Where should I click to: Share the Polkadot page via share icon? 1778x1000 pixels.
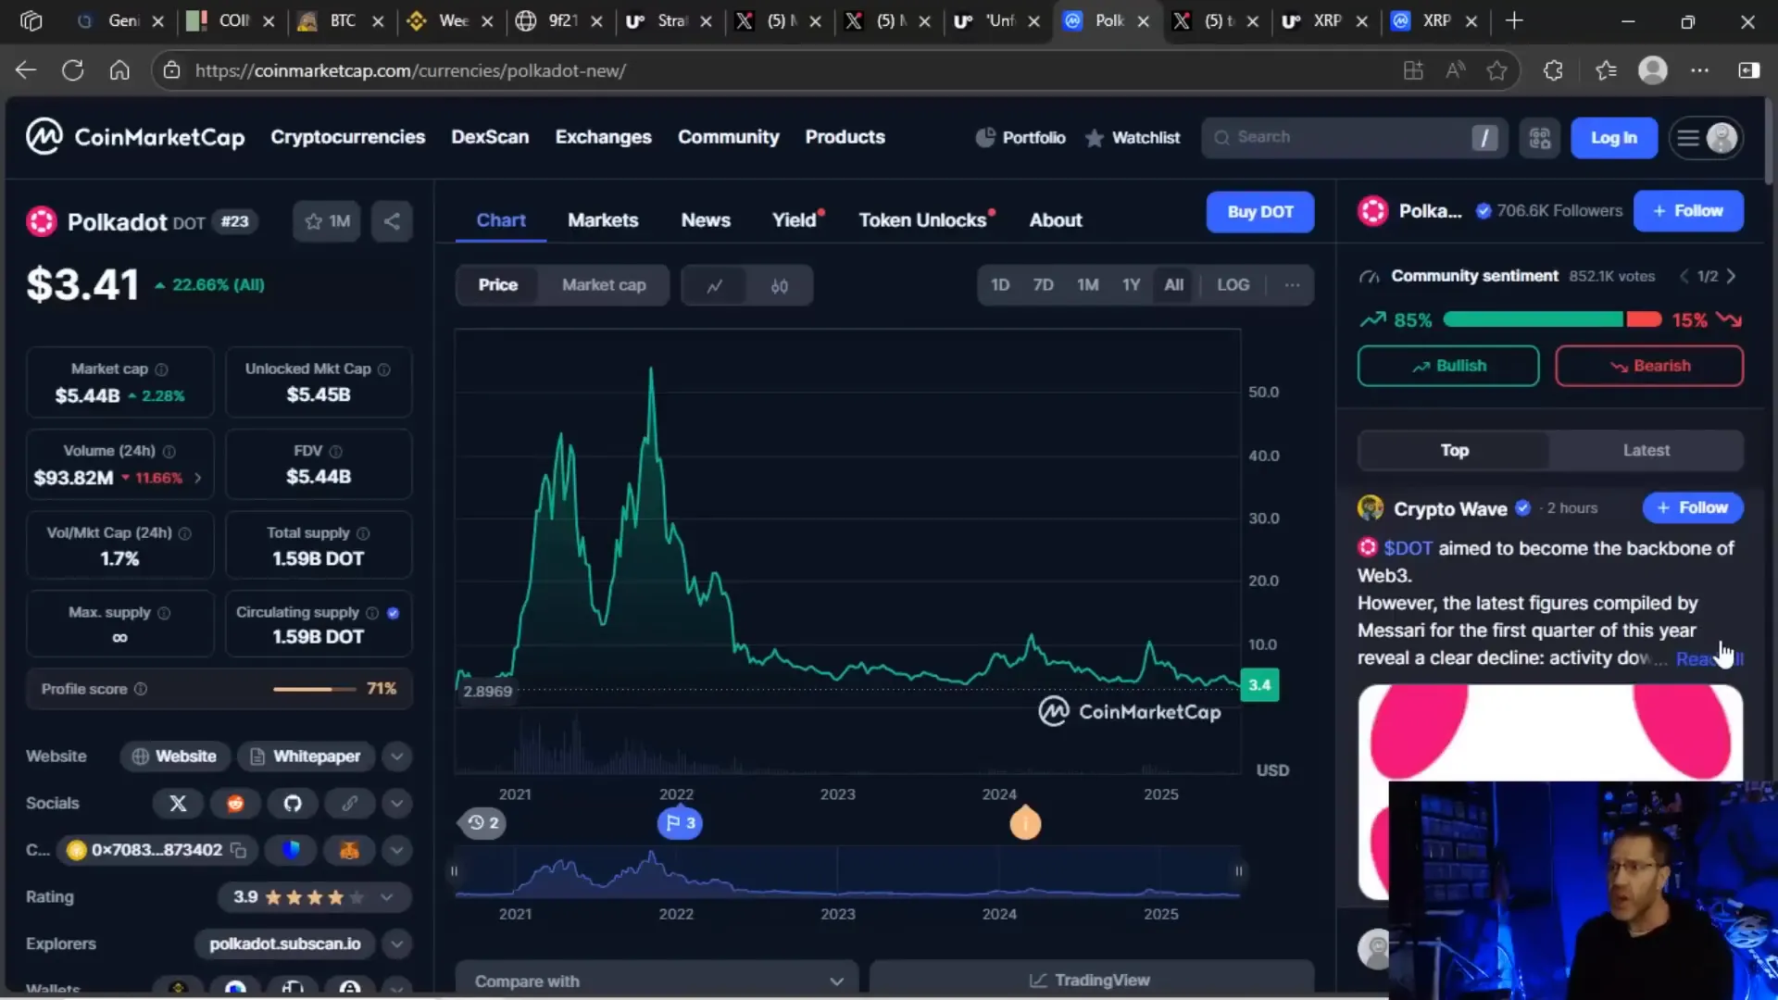point(392,221)
